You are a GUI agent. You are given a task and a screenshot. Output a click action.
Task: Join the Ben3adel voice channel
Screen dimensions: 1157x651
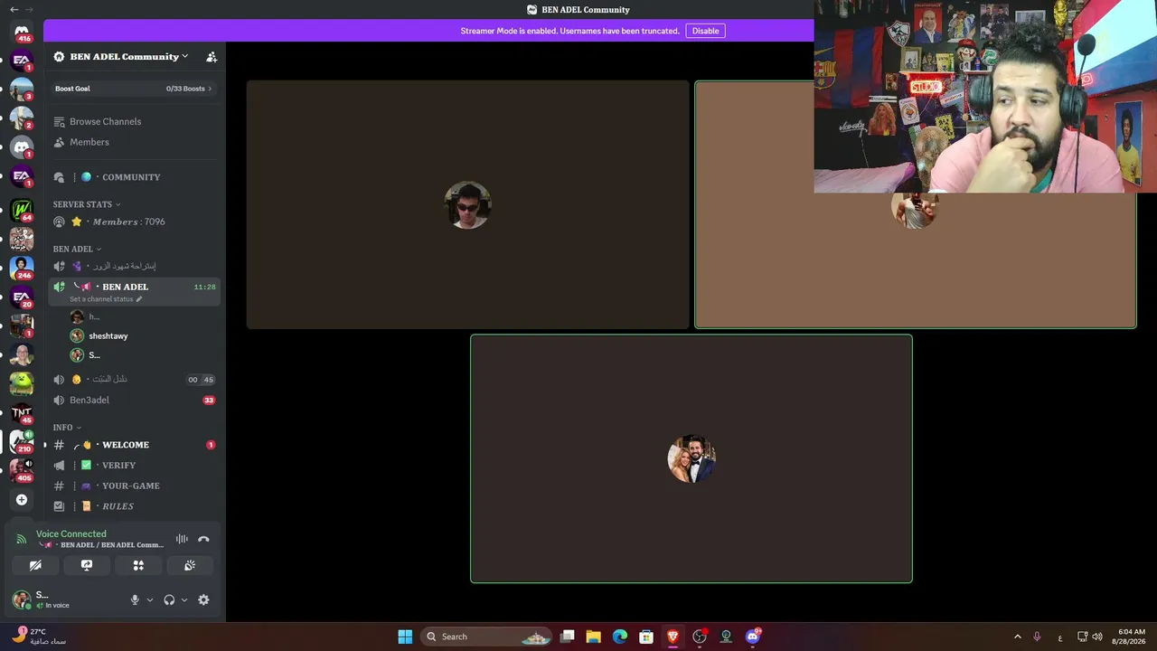pos(134,400)
